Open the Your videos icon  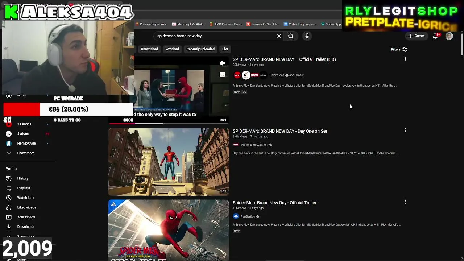9,217
